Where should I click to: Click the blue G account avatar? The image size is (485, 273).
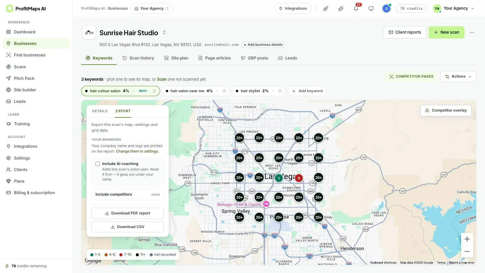tap(386, 8)
